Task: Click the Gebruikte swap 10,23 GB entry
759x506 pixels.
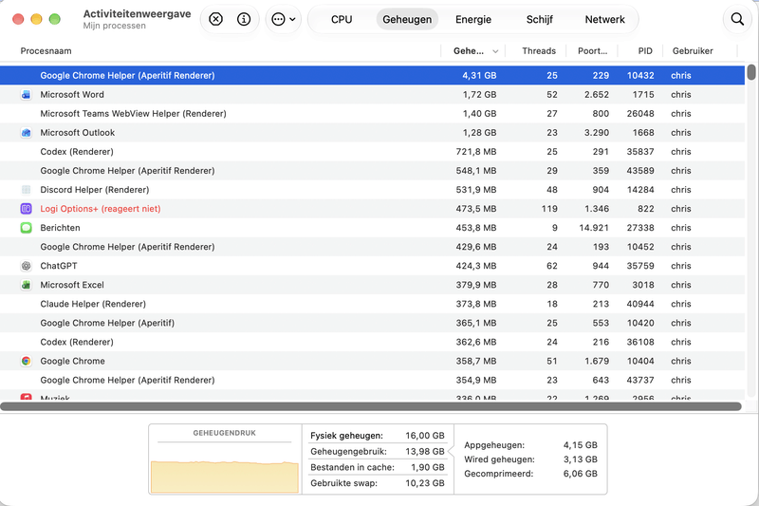Action: [377, 483]
